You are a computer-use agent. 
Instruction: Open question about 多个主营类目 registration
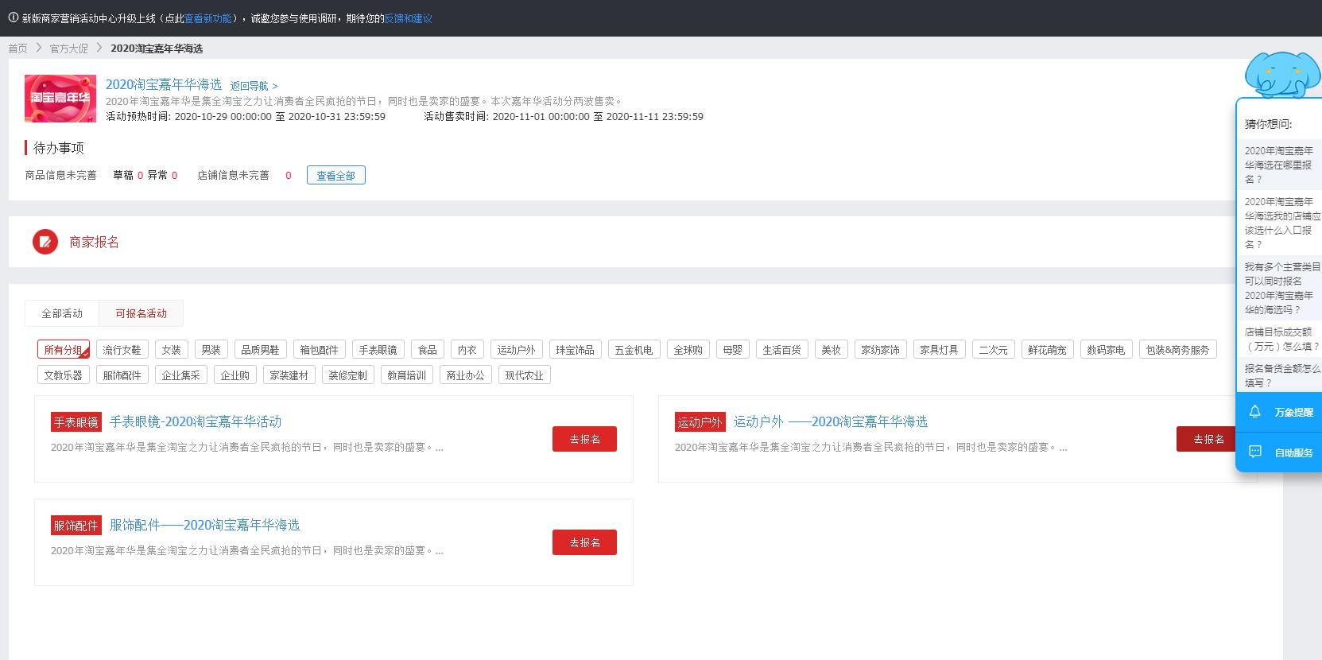[x=1280, y=288]
